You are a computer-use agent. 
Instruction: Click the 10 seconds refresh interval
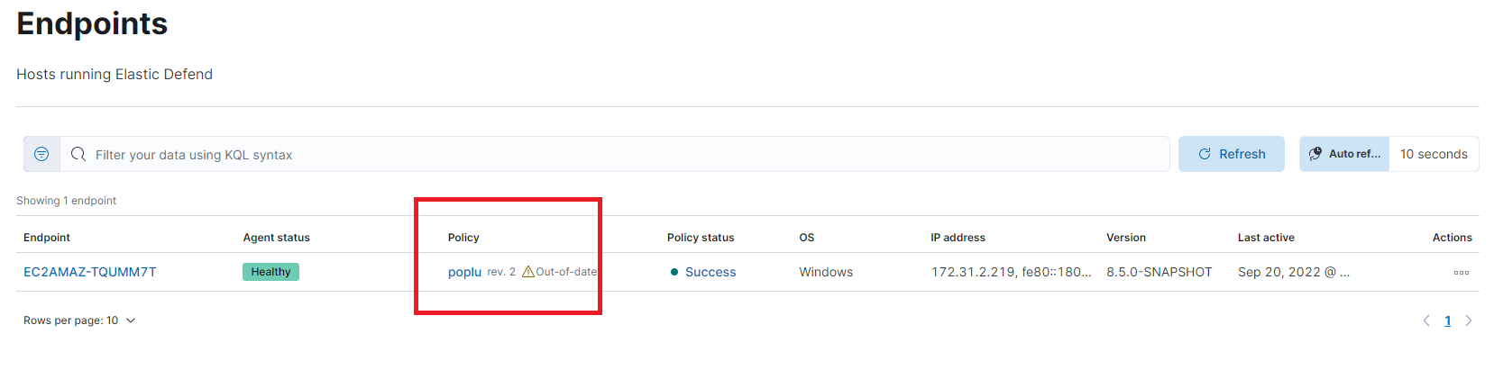point(1434,154)
